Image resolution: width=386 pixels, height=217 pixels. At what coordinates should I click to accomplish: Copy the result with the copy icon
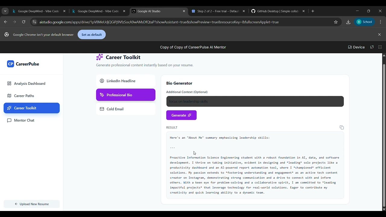[x=342, y=127]
